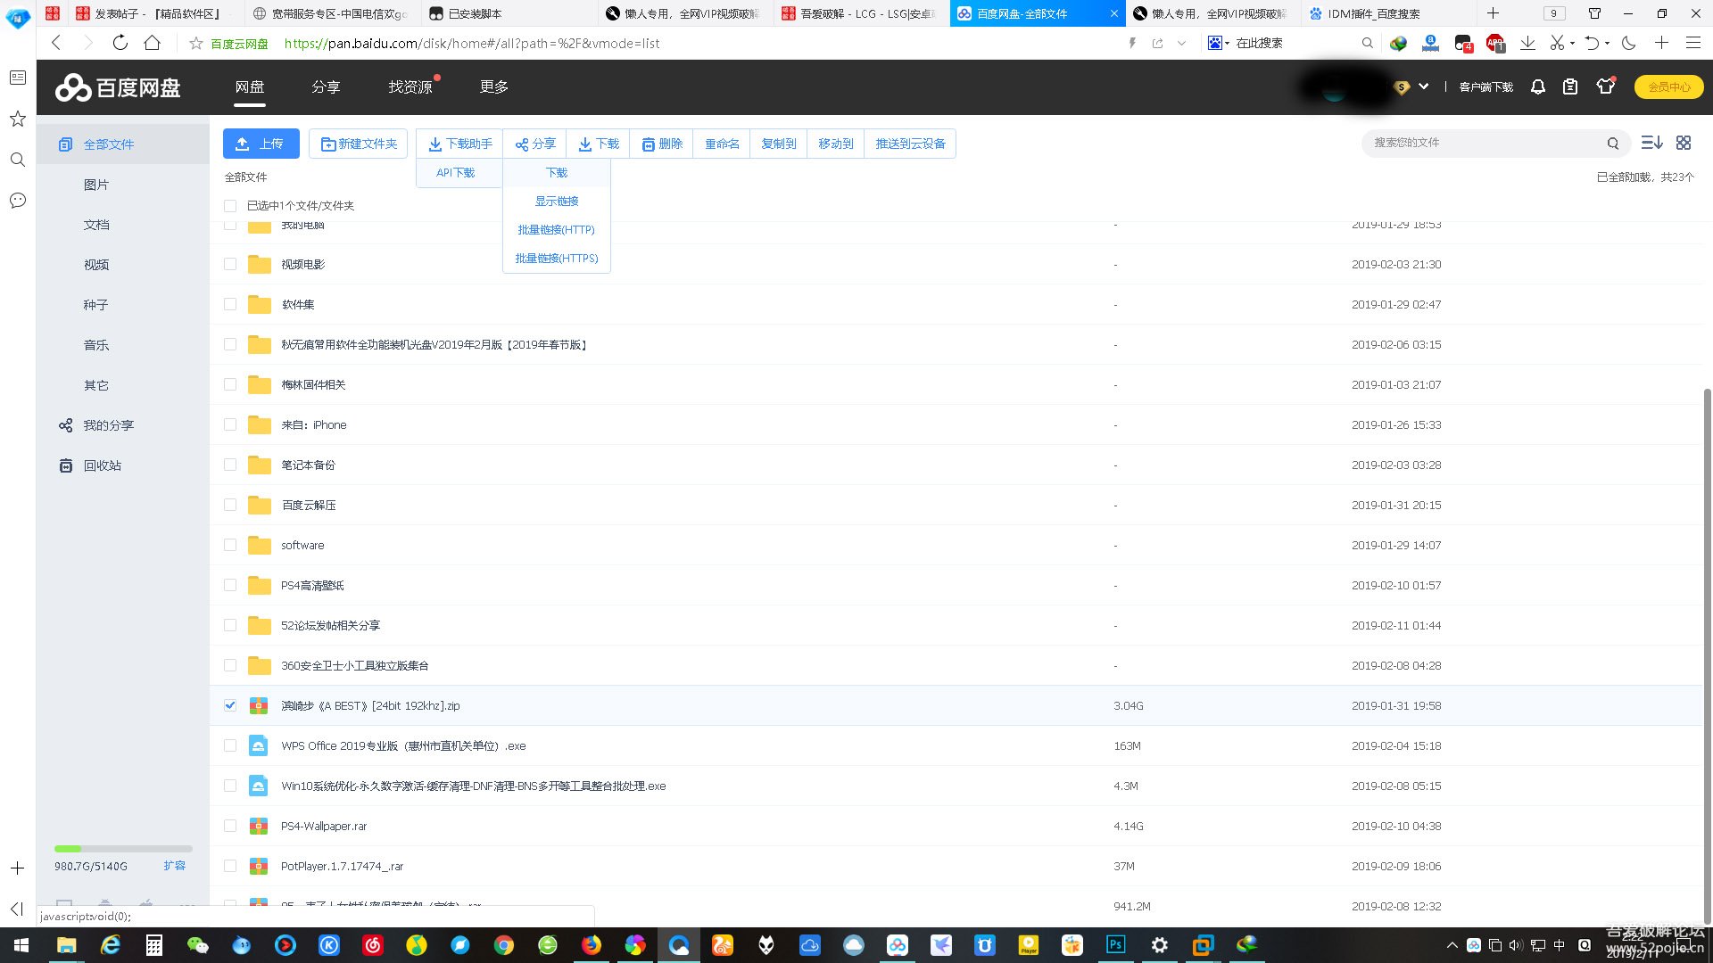
Task: Open recycle bin in sidebar
Action: 102,465
